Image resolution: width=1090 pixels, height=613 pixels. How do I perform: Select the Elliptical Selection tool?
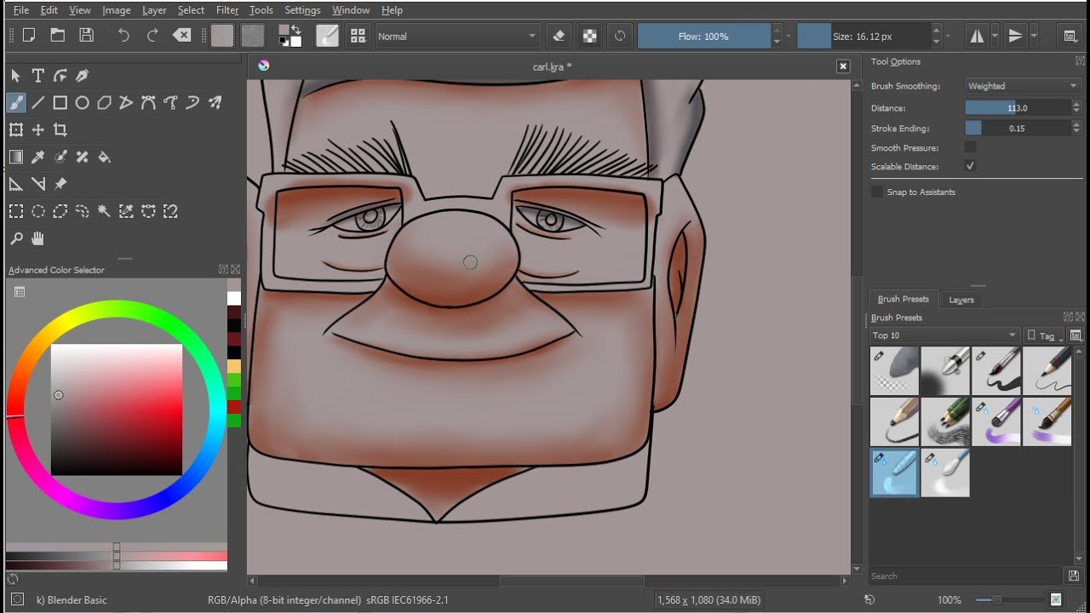(38, 211)
